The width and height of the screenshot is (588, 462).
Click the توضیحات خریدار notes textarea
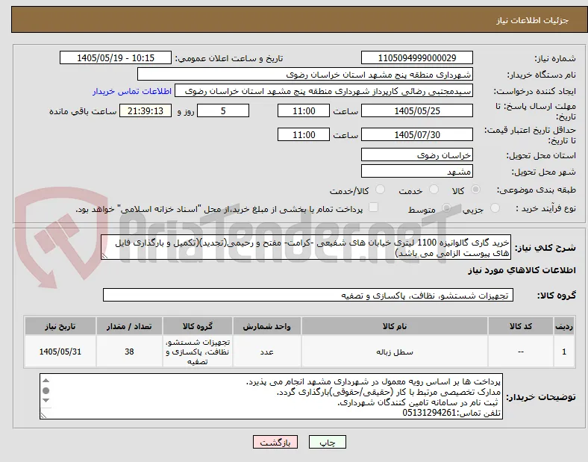click(271, 396)
